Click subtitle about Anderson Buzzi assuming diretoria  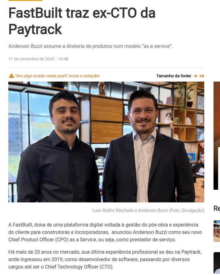tap(90, 46)
